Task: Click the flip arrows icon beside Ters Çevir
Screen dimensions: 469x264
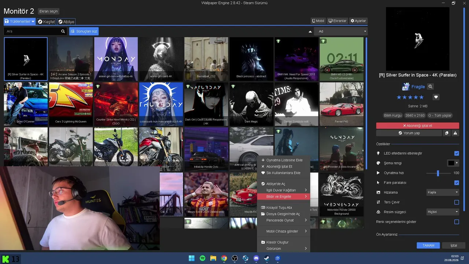Action: [x=378, y=202]
